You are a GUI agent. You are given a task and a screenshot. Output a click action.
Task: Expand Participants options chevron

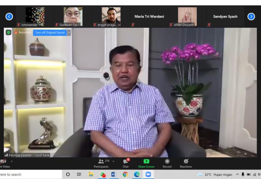114,161
